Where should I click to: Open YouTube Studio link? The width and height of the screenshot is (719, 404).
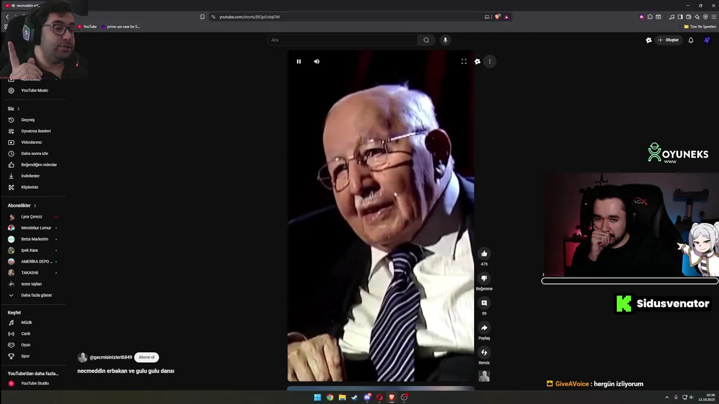pos(34,383)
